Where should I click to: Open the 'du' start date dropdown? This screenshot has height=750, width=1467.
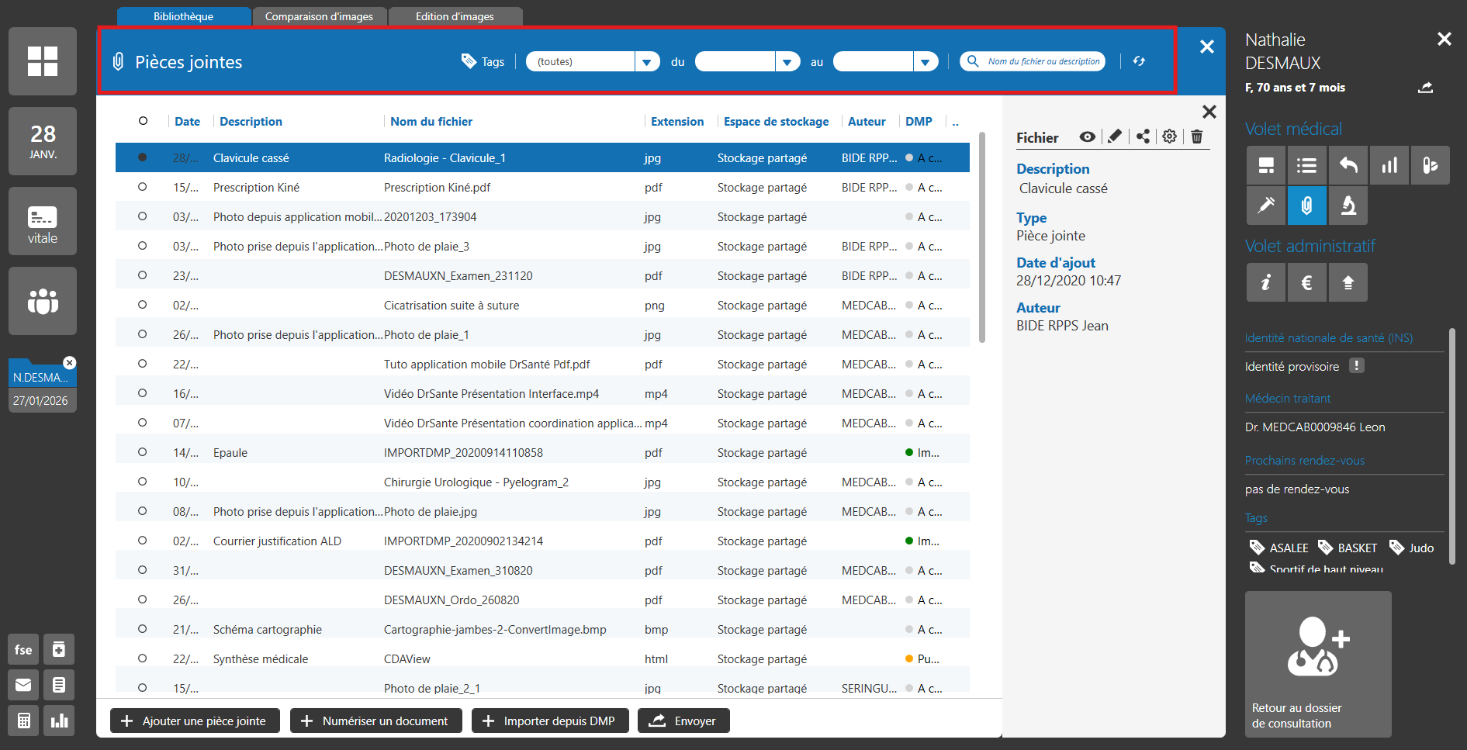[787, 62]
